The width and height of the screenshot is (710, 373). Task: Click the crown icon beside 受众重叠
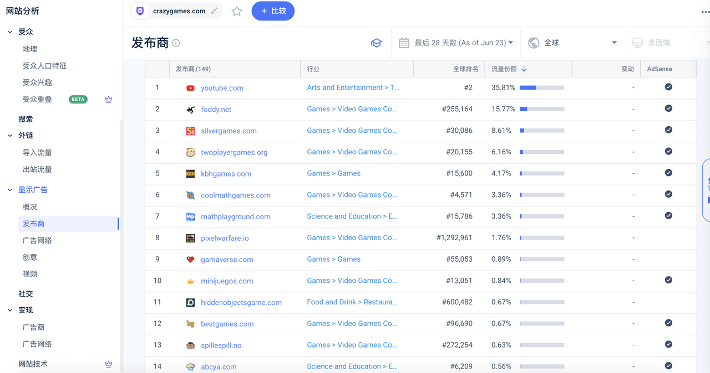[109, 100]
